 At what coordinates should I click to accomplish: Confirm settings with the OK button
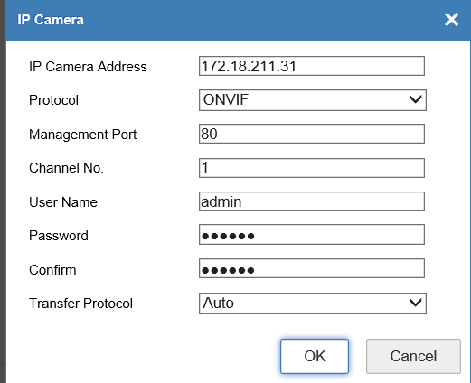click(315, 356)
